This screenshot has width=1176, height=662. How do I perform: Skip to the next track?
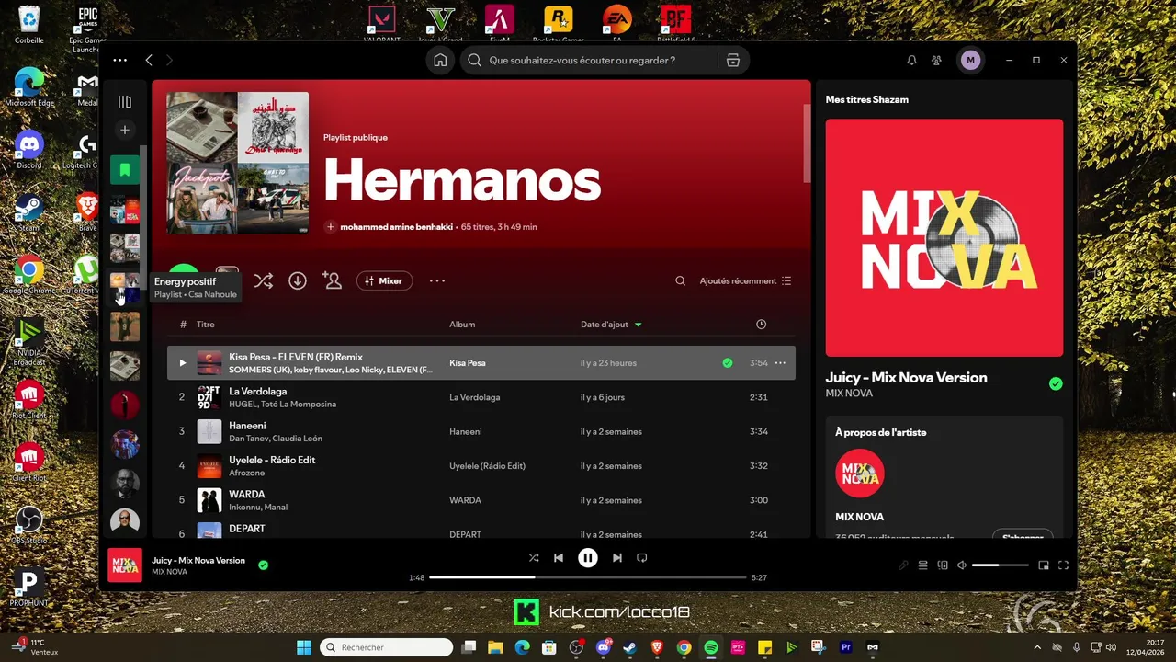617,557
